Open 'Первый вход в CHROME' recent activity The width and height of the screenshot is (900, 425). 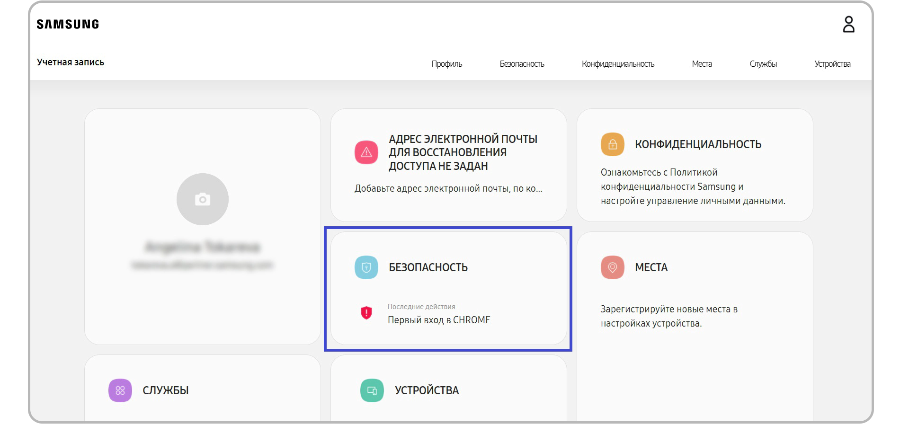click(x=439, y=320)
